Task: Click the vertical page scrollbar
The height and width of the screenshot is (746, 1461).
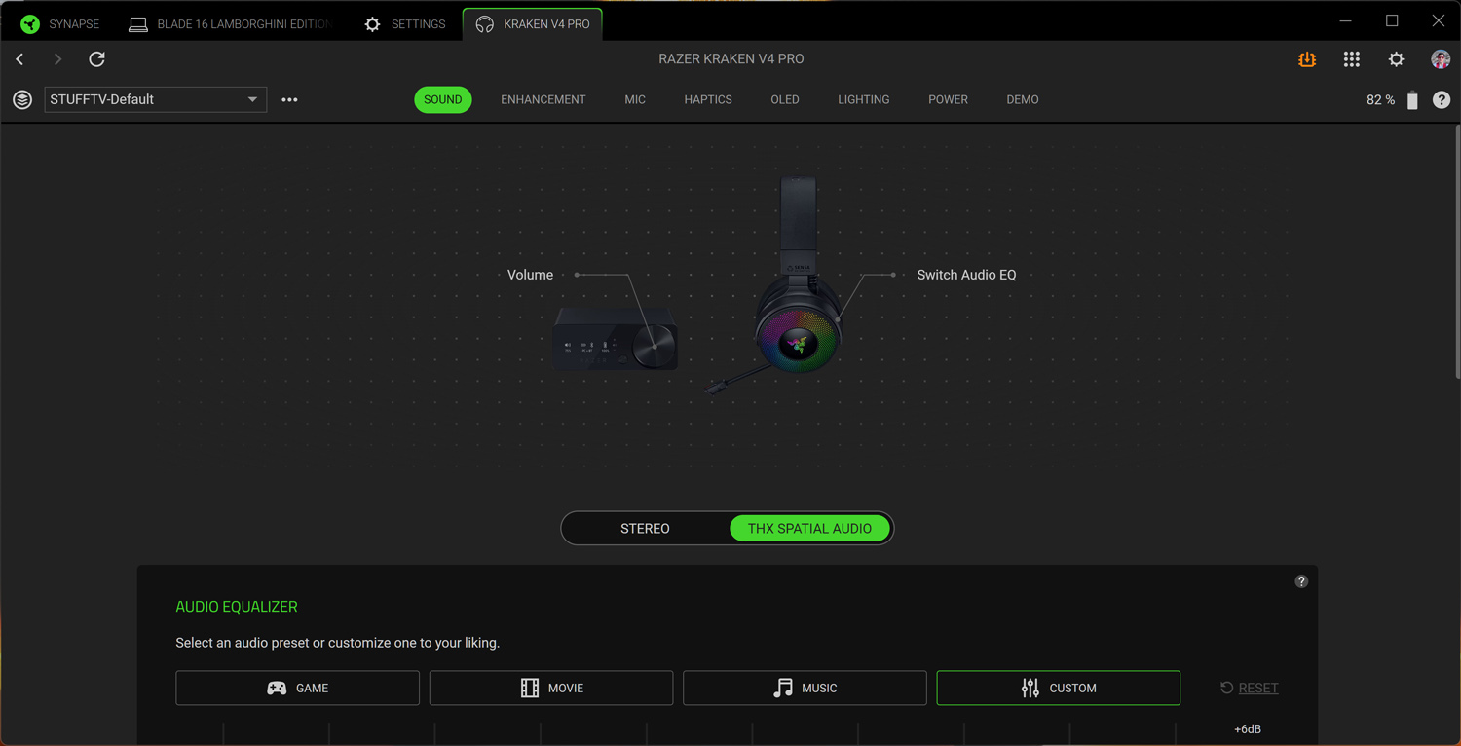Action: tap(1457, 253)
